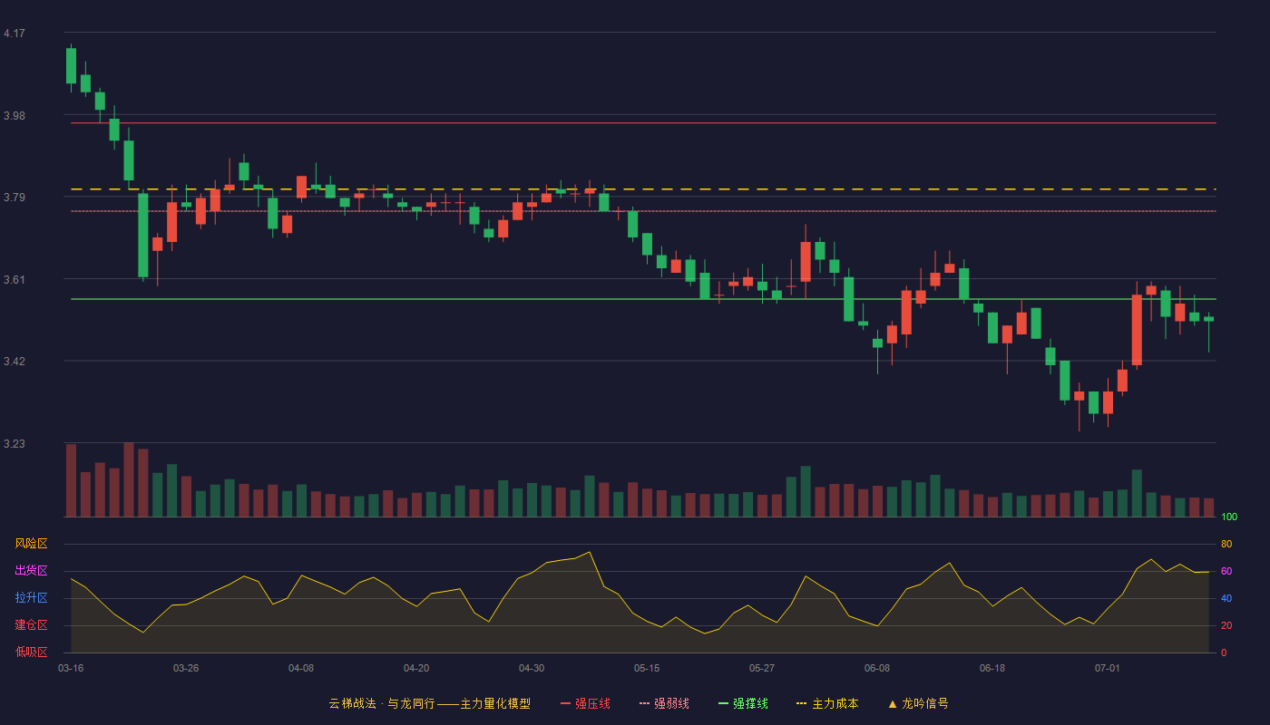The width and height of the screenshot is (1270, 725).
Task: Click the 3.23 price axis label
Action: point(15,444)
